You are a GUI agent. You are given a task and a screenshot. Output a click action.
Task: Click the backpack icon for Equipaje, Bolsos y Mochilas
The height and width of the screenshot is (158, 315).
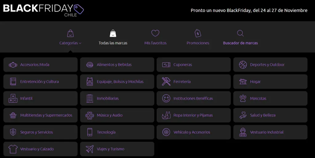(90, 81)
